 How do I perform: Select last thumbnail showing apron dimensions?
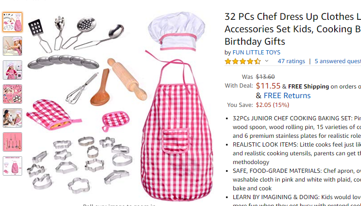point(12,166)
